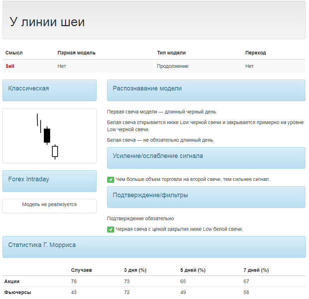Click the Тип модели column header
The image size is (309, 299).
(x=171, y=53)
